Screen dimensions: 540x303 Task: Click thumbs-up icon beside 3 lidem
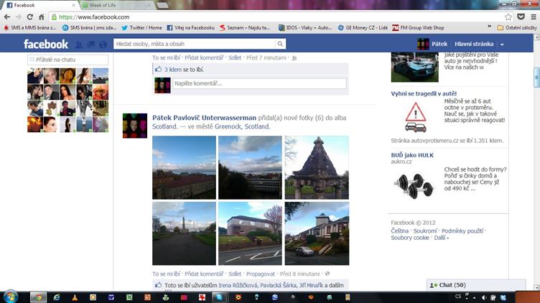[159, 69]
